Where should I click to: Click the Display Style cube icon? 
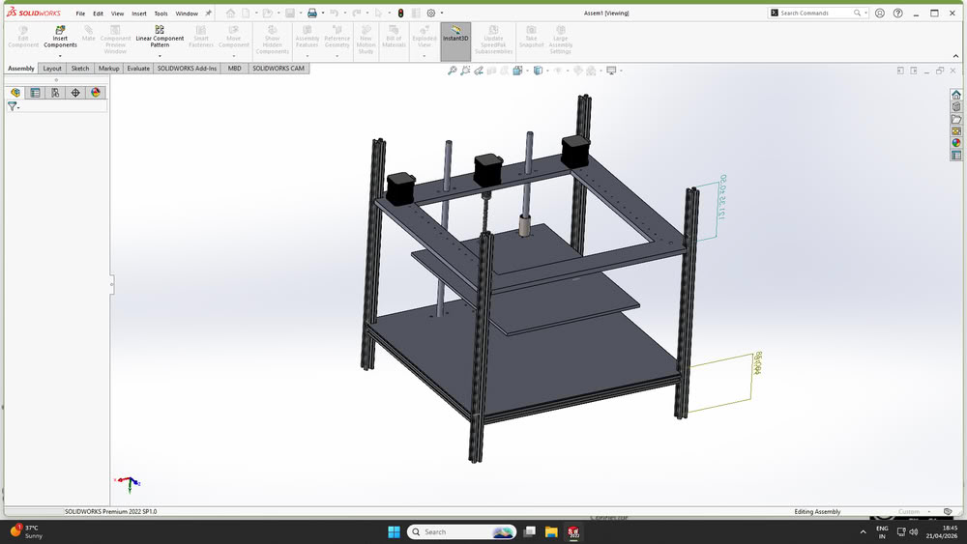(x=538, y=71)
